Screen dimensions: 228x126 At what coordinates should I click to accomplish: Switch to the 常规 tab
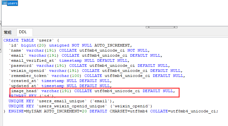tap(8, 32)
